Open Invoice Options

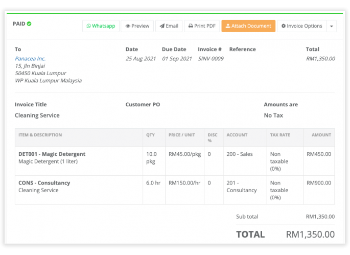pos(302,26)
